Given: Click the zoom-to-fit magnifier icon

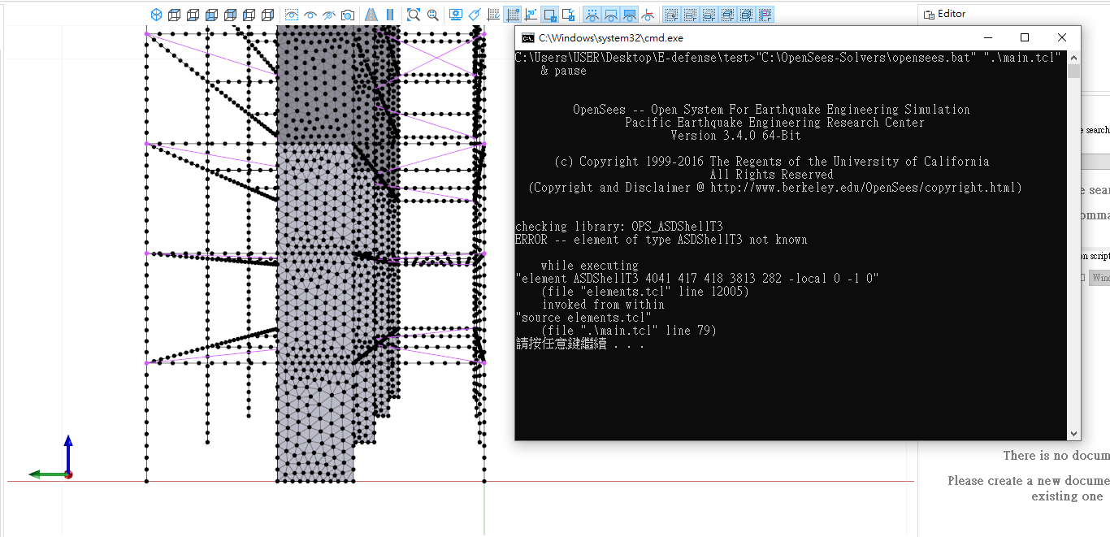Looking at the screenshot, I should click(414, 15).
